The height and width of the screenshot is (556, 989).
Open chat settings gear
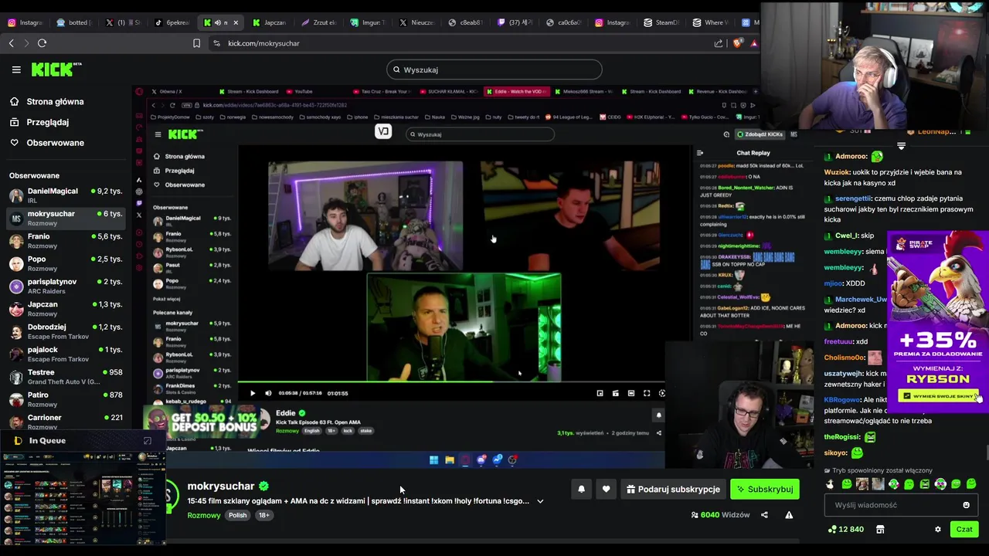point(938,529)
